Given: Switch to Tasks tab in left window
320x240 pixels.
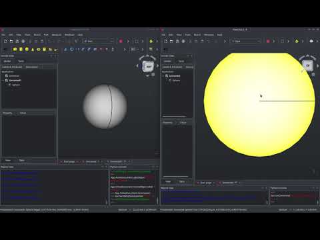Looking at the screenshot, I should [x=21, y=61].
